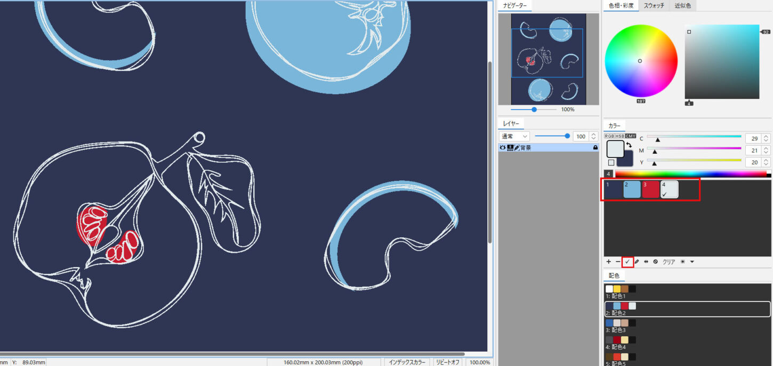The image size is (773, 366).
Task: Click the minus icon to remove a color
Action: pos(618,262)
